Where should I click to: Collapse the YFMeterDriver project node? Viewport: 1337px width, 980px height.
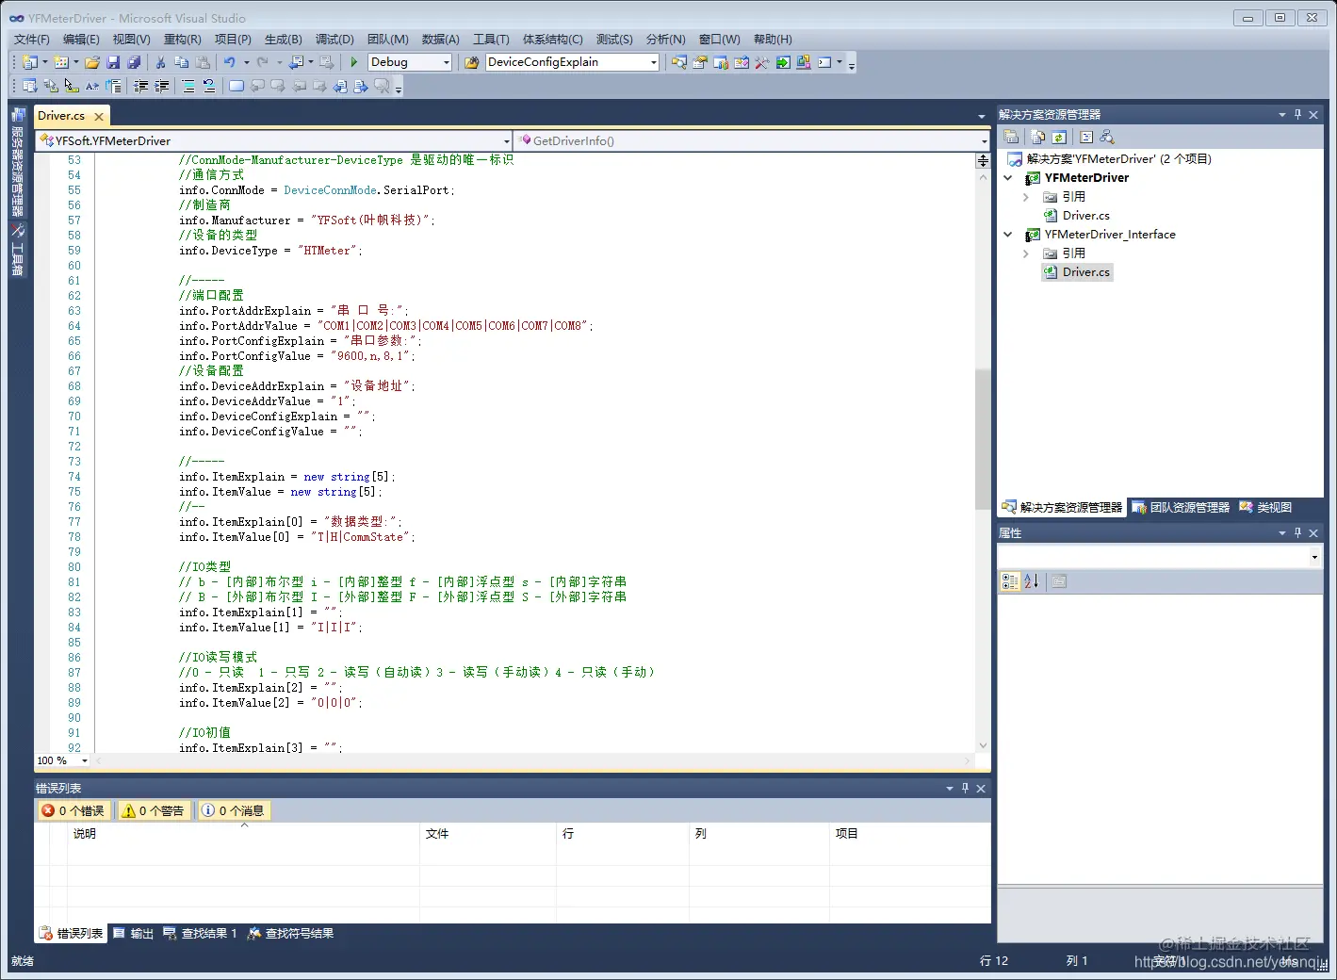(1008, 177)
